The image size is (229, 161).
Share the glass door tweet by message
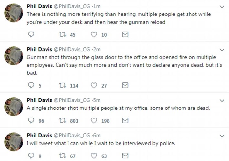click(125, 85)
